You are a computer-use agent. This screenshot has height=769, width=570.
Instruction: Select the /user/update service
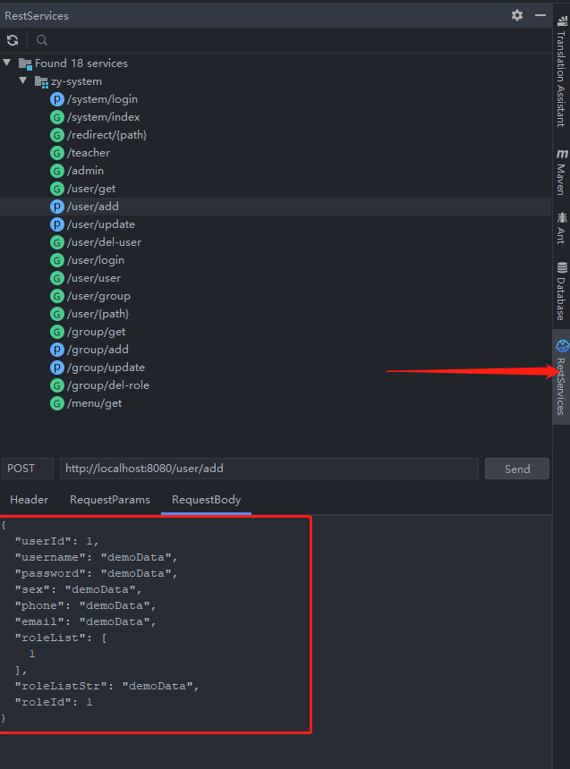click(x=100, y=224)
